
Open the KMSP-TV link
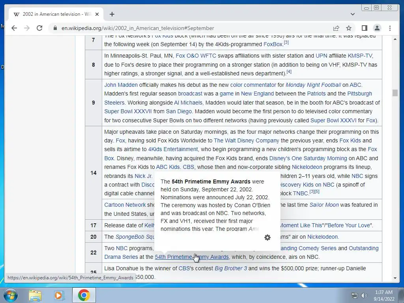coord(360,56)
